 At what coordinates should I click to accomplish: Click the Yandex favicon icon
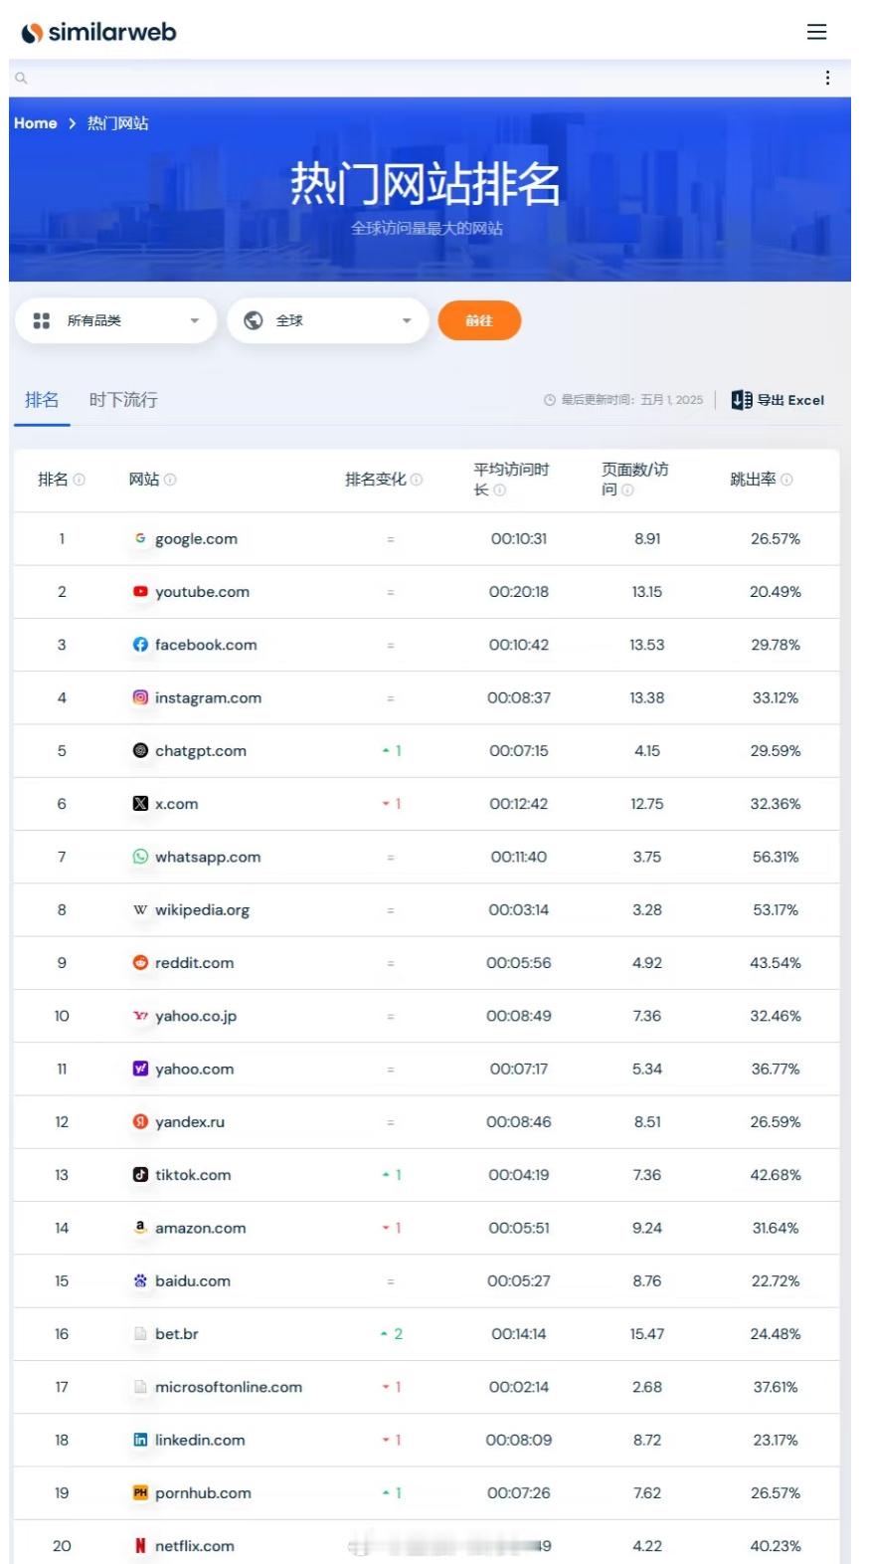[x=140, y=1121]
